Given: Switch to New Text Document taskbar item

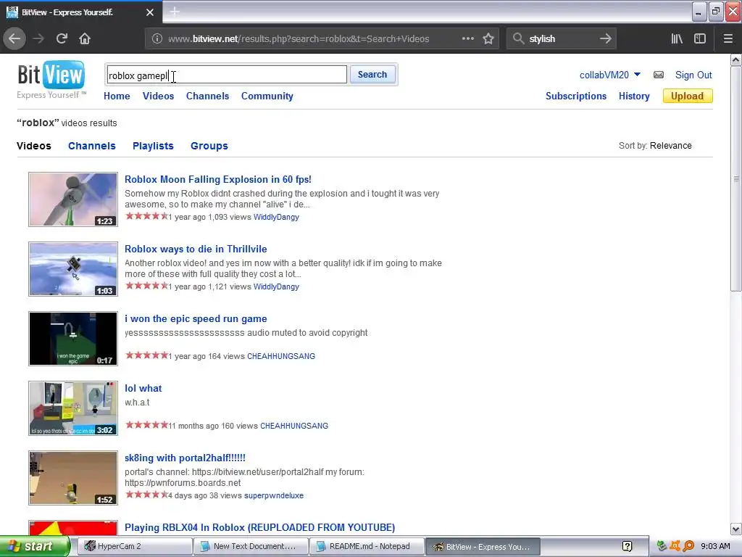Looking at the screenshot, I should click(x=251, y=546).
